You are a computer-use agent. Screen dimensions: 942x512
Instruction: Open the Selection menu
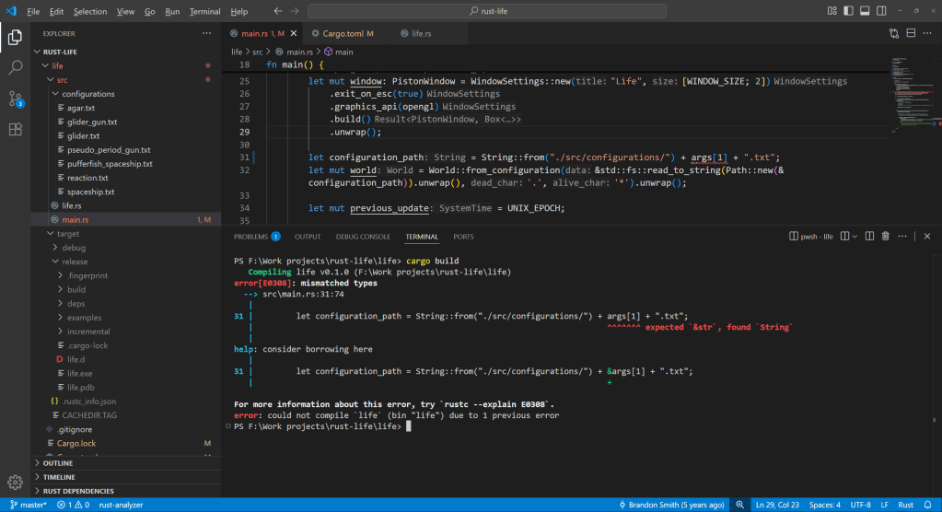tap(89, 11)
